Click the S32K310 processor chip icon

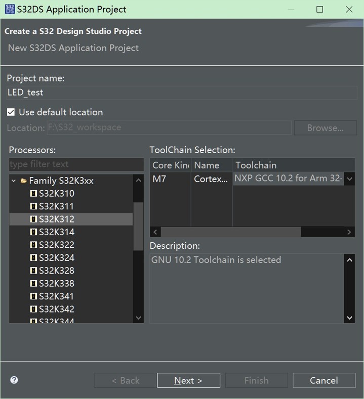point(33,194)
